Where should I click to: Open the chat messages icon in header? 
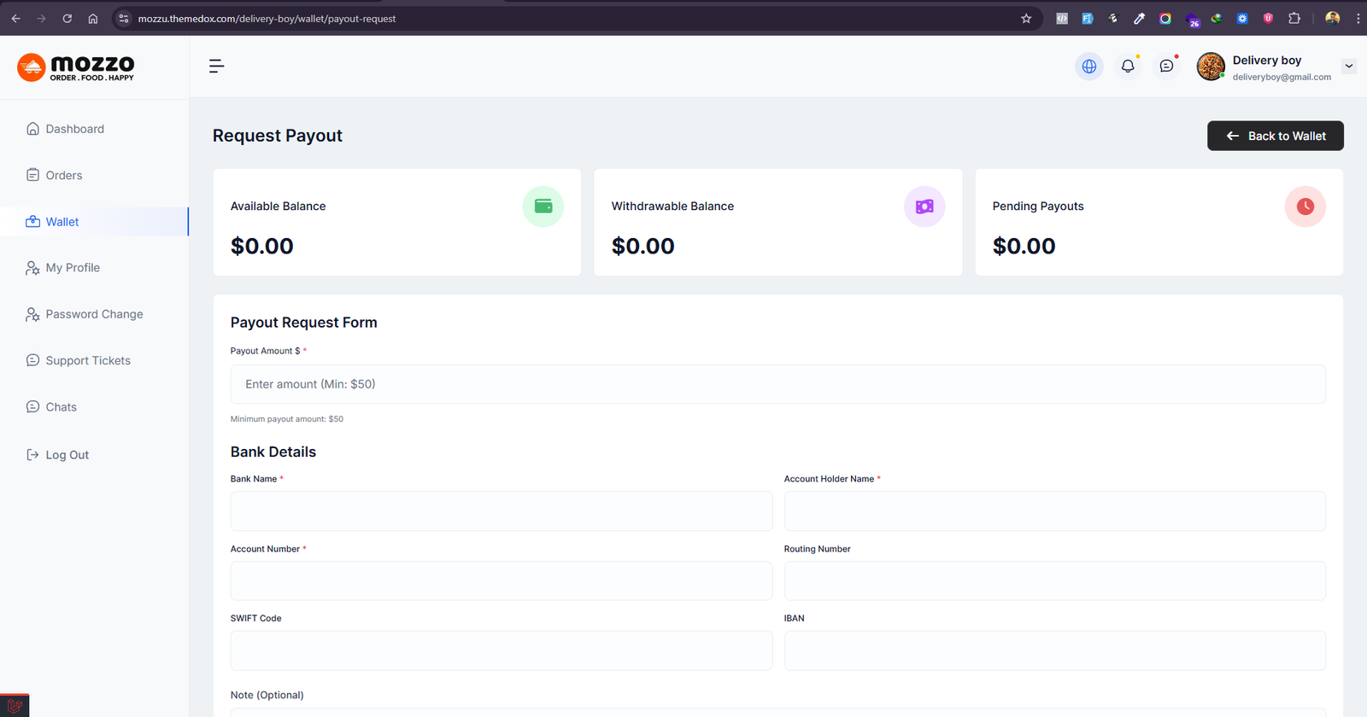1166,66
